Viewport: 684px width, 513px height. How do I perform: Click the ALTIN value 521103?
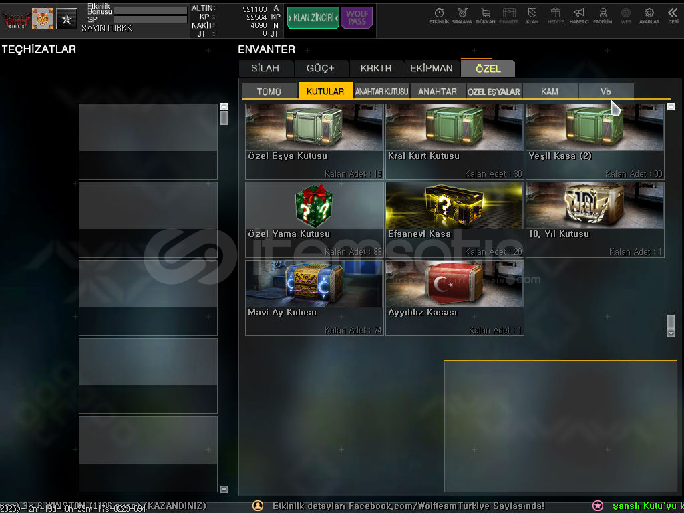click(x=254, y=9)
